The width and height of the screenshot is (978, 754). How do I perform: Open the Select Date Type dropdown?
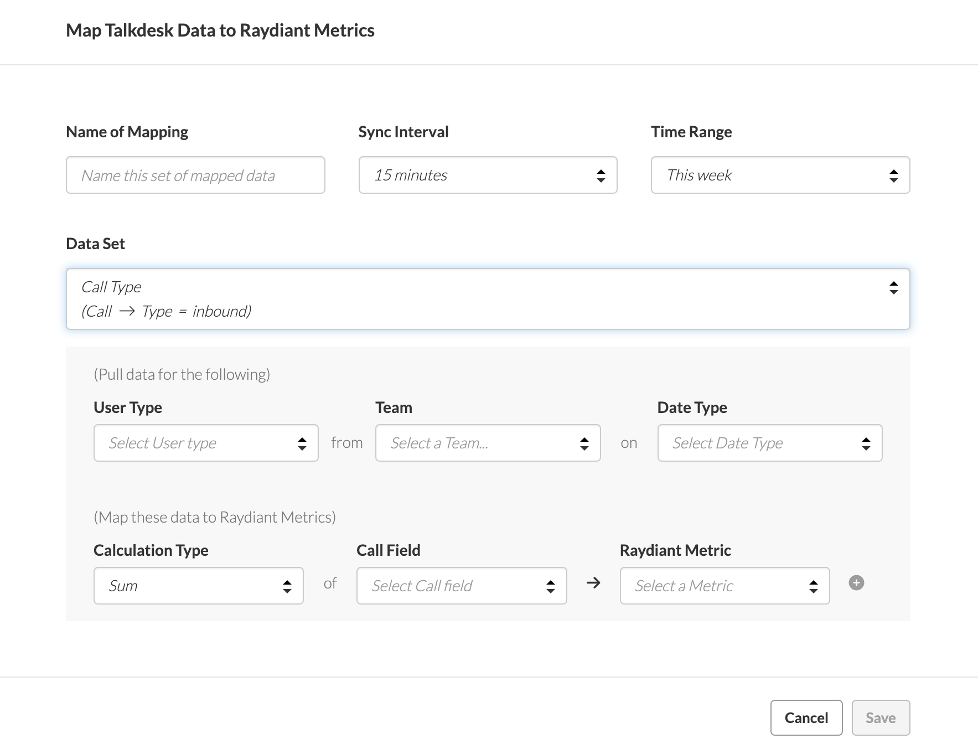(769, 443)
